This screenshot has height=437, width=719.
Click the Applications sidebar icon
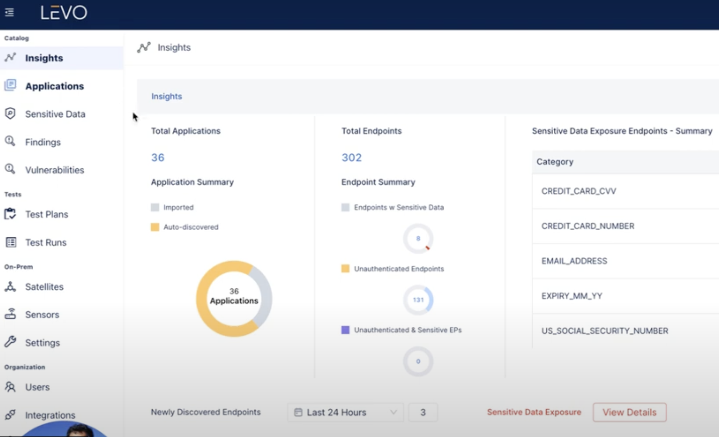[10, 85]
